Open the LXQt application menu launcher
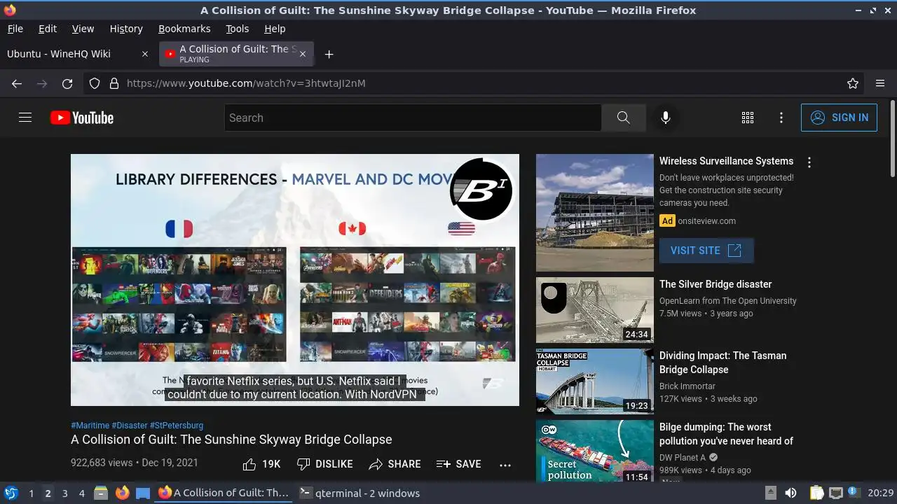The width and height of the screenshot is (897, 504). point(11,493)
